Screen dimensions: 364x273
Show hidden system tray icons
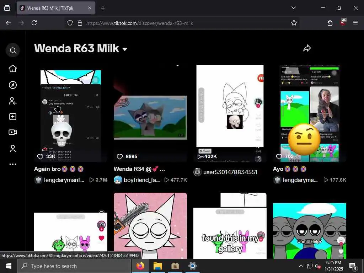point(301,266)
